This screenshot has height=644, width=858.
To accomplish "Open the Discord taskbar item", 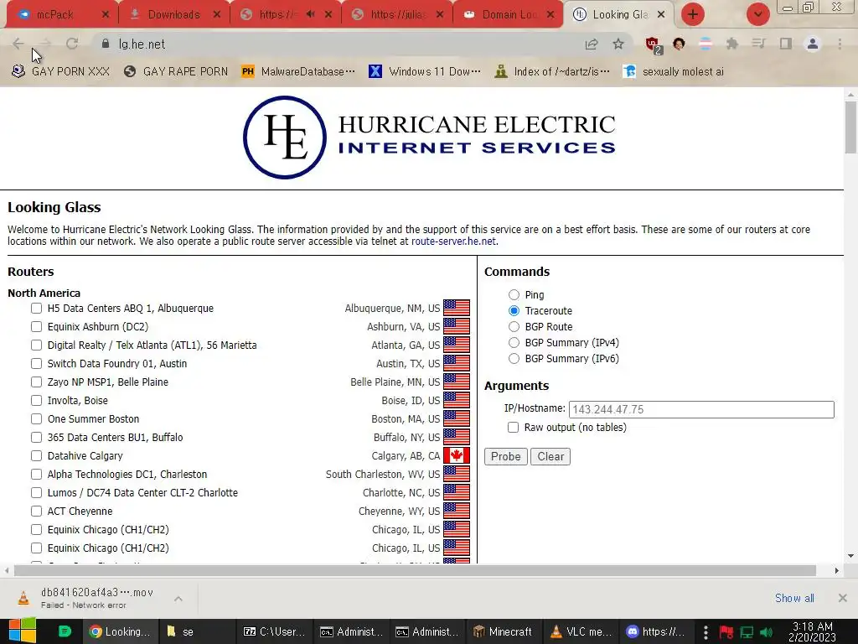I will [x=655, y=631].
